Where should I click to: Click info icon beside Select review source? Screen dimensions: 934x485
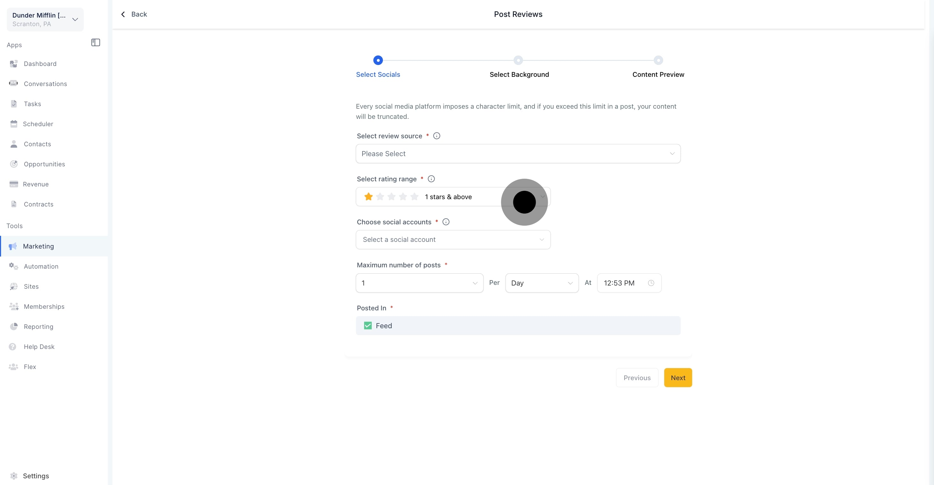click(x=436, y=136)
